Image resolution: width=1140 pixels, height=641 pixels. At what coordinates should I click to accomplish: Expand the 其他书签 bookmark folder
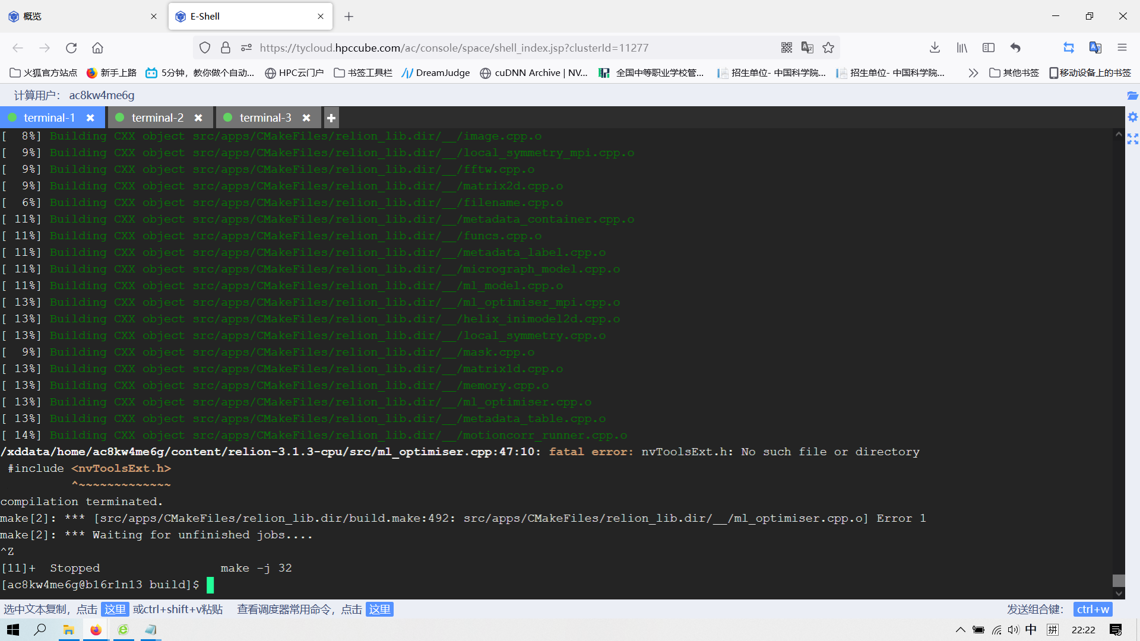(1014, 73)
